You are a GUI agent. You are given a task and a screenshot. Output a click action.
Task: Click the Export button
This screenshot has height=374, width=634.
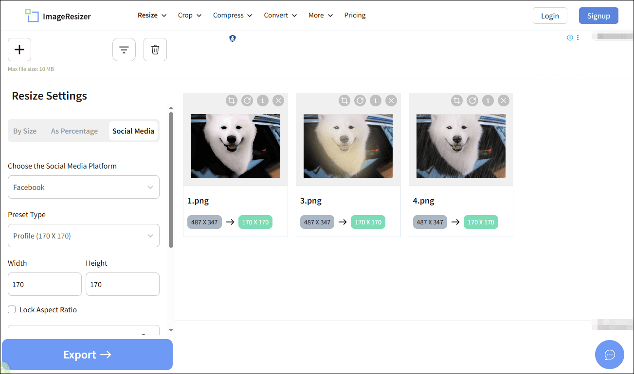pyautogui.click(x=87, y=354)
